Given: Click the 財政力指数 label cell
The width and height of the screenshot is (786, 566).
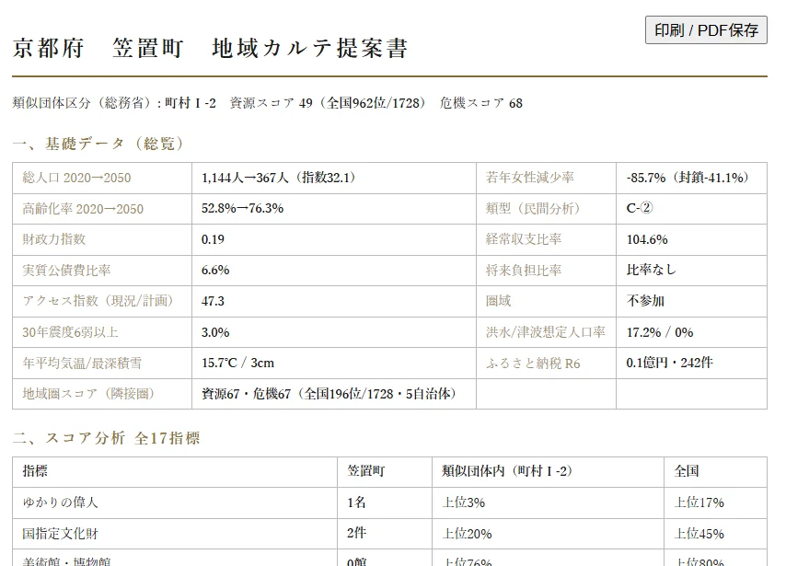Looking at the screenshot, I should pos(102,239).
